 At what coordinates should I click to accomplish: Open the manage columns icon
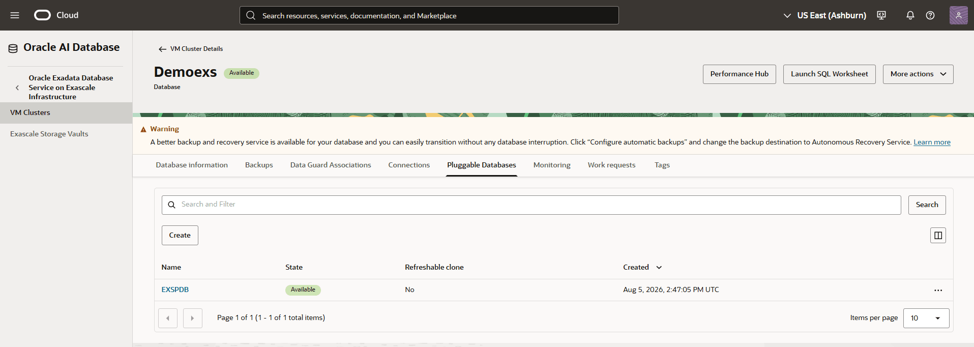(x=938, y=236)
